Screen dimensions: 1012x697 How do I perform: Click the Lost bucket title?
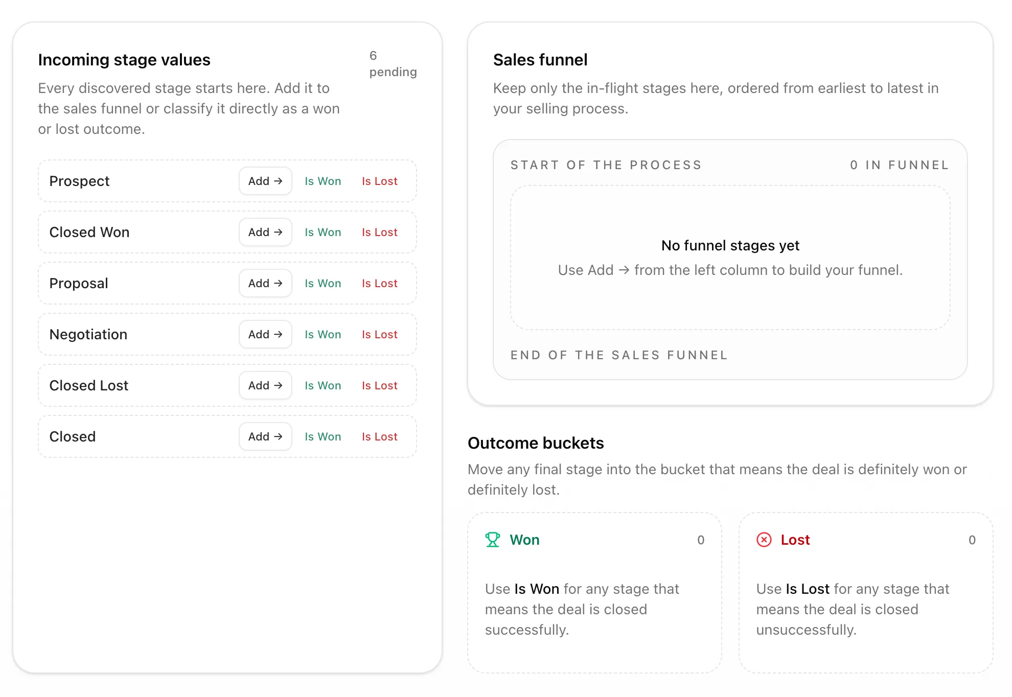coord(795,540)
